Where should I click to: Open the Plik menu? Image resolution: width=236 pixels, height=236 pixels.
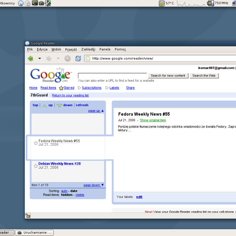coord(30,50)
